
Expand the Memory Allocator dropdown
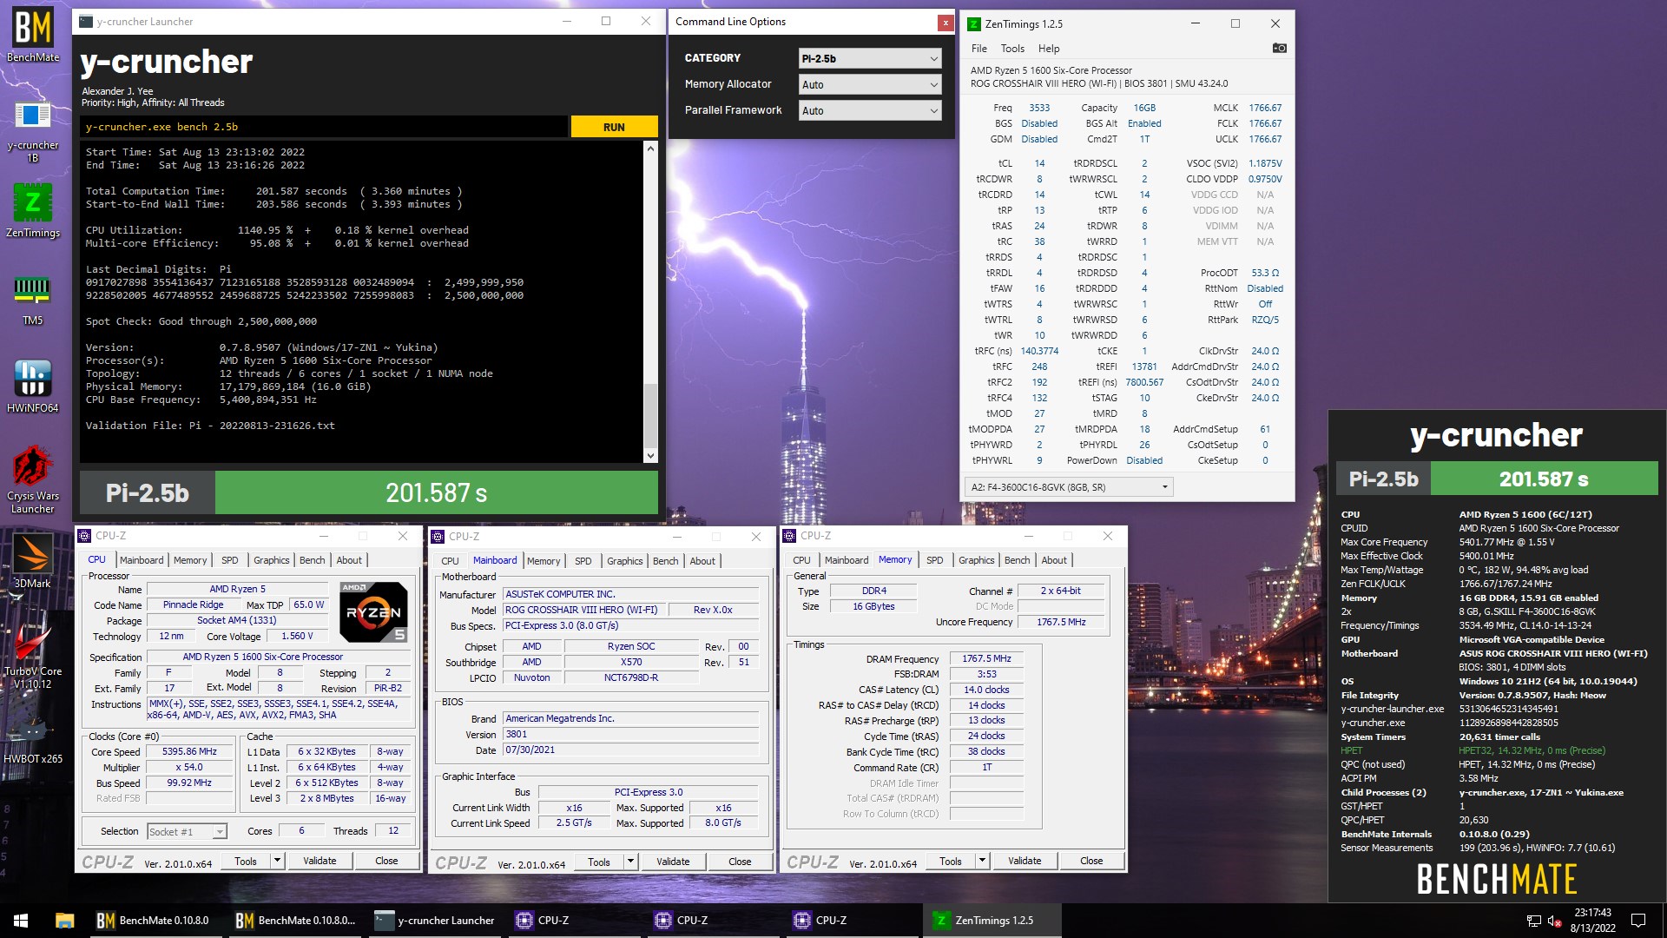(x=870, y=84)
